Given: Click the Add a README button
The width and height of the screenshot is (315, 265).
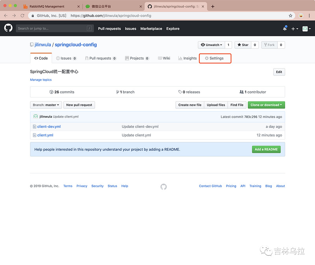Looking at the screenshot, I should click(x=266, y=149).
